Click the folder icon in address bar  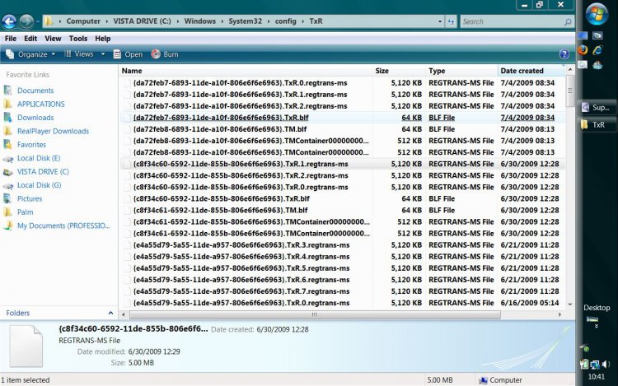49,21
